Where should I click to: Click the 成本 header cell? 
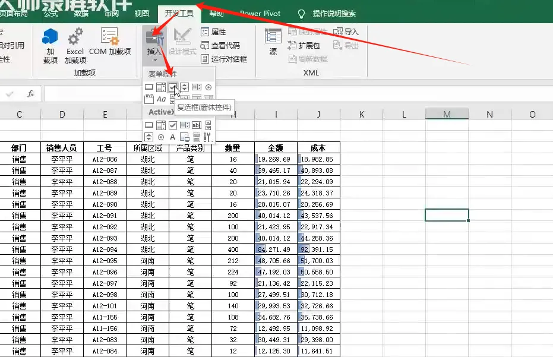pyautogui.click(x=318, y=148)
